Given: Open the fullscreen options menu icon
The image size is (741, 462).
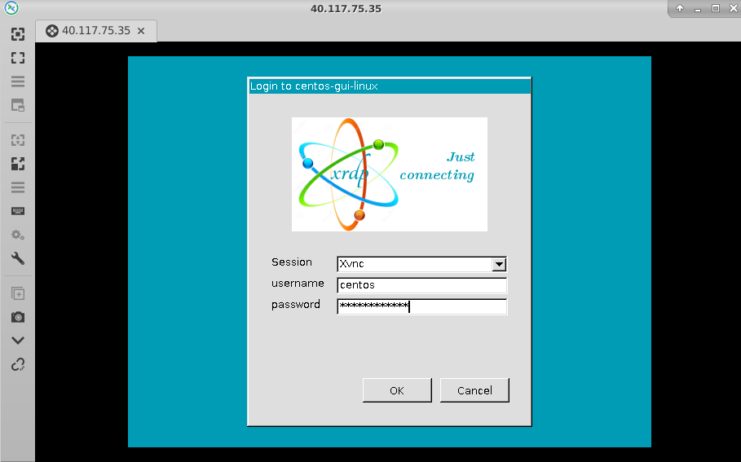Looking at the screenshot, I should (18, 81).
